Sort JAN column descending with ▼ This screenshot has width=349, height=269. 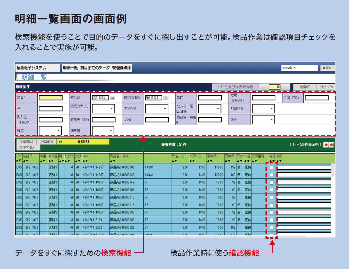tap(86, 161)
